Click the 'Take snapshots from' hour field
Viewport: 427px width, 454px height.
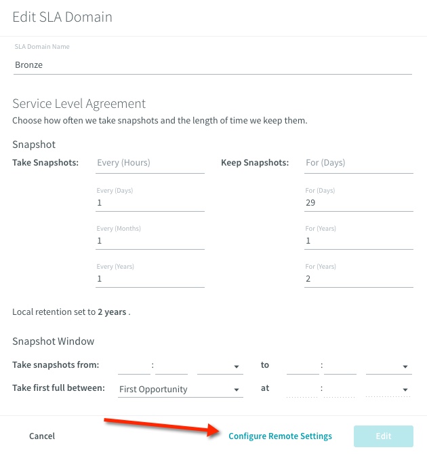pos(134,366)
